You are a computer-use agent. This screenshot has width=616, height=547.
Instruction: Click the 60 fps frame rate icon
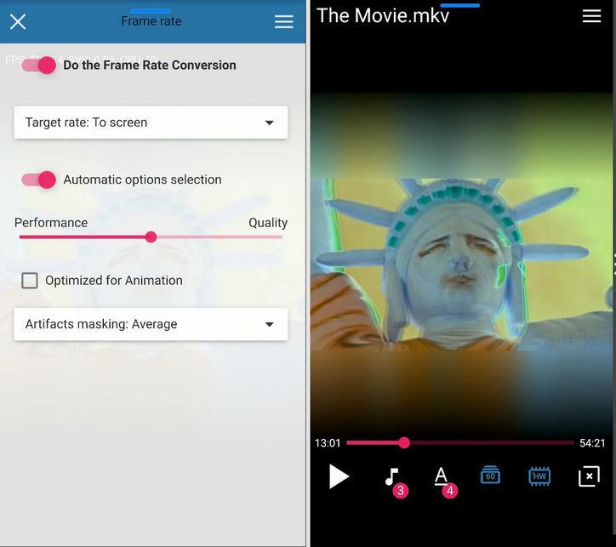(490, 476)
